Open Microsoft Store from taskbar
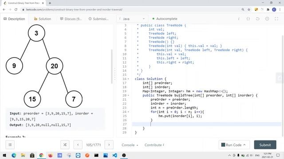The image size is (284, 159). point(32,155)
